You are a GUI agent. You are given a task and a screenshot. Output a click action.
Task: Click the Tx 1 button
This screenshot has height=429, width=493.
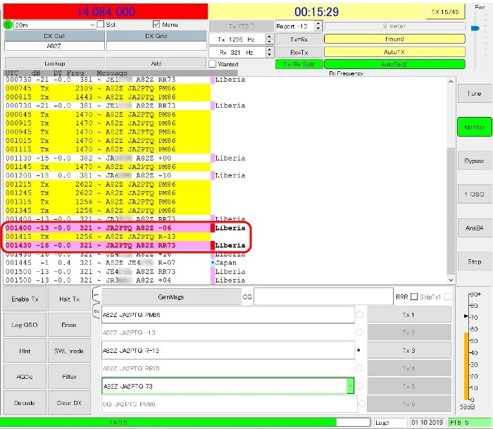pos(408,315)
